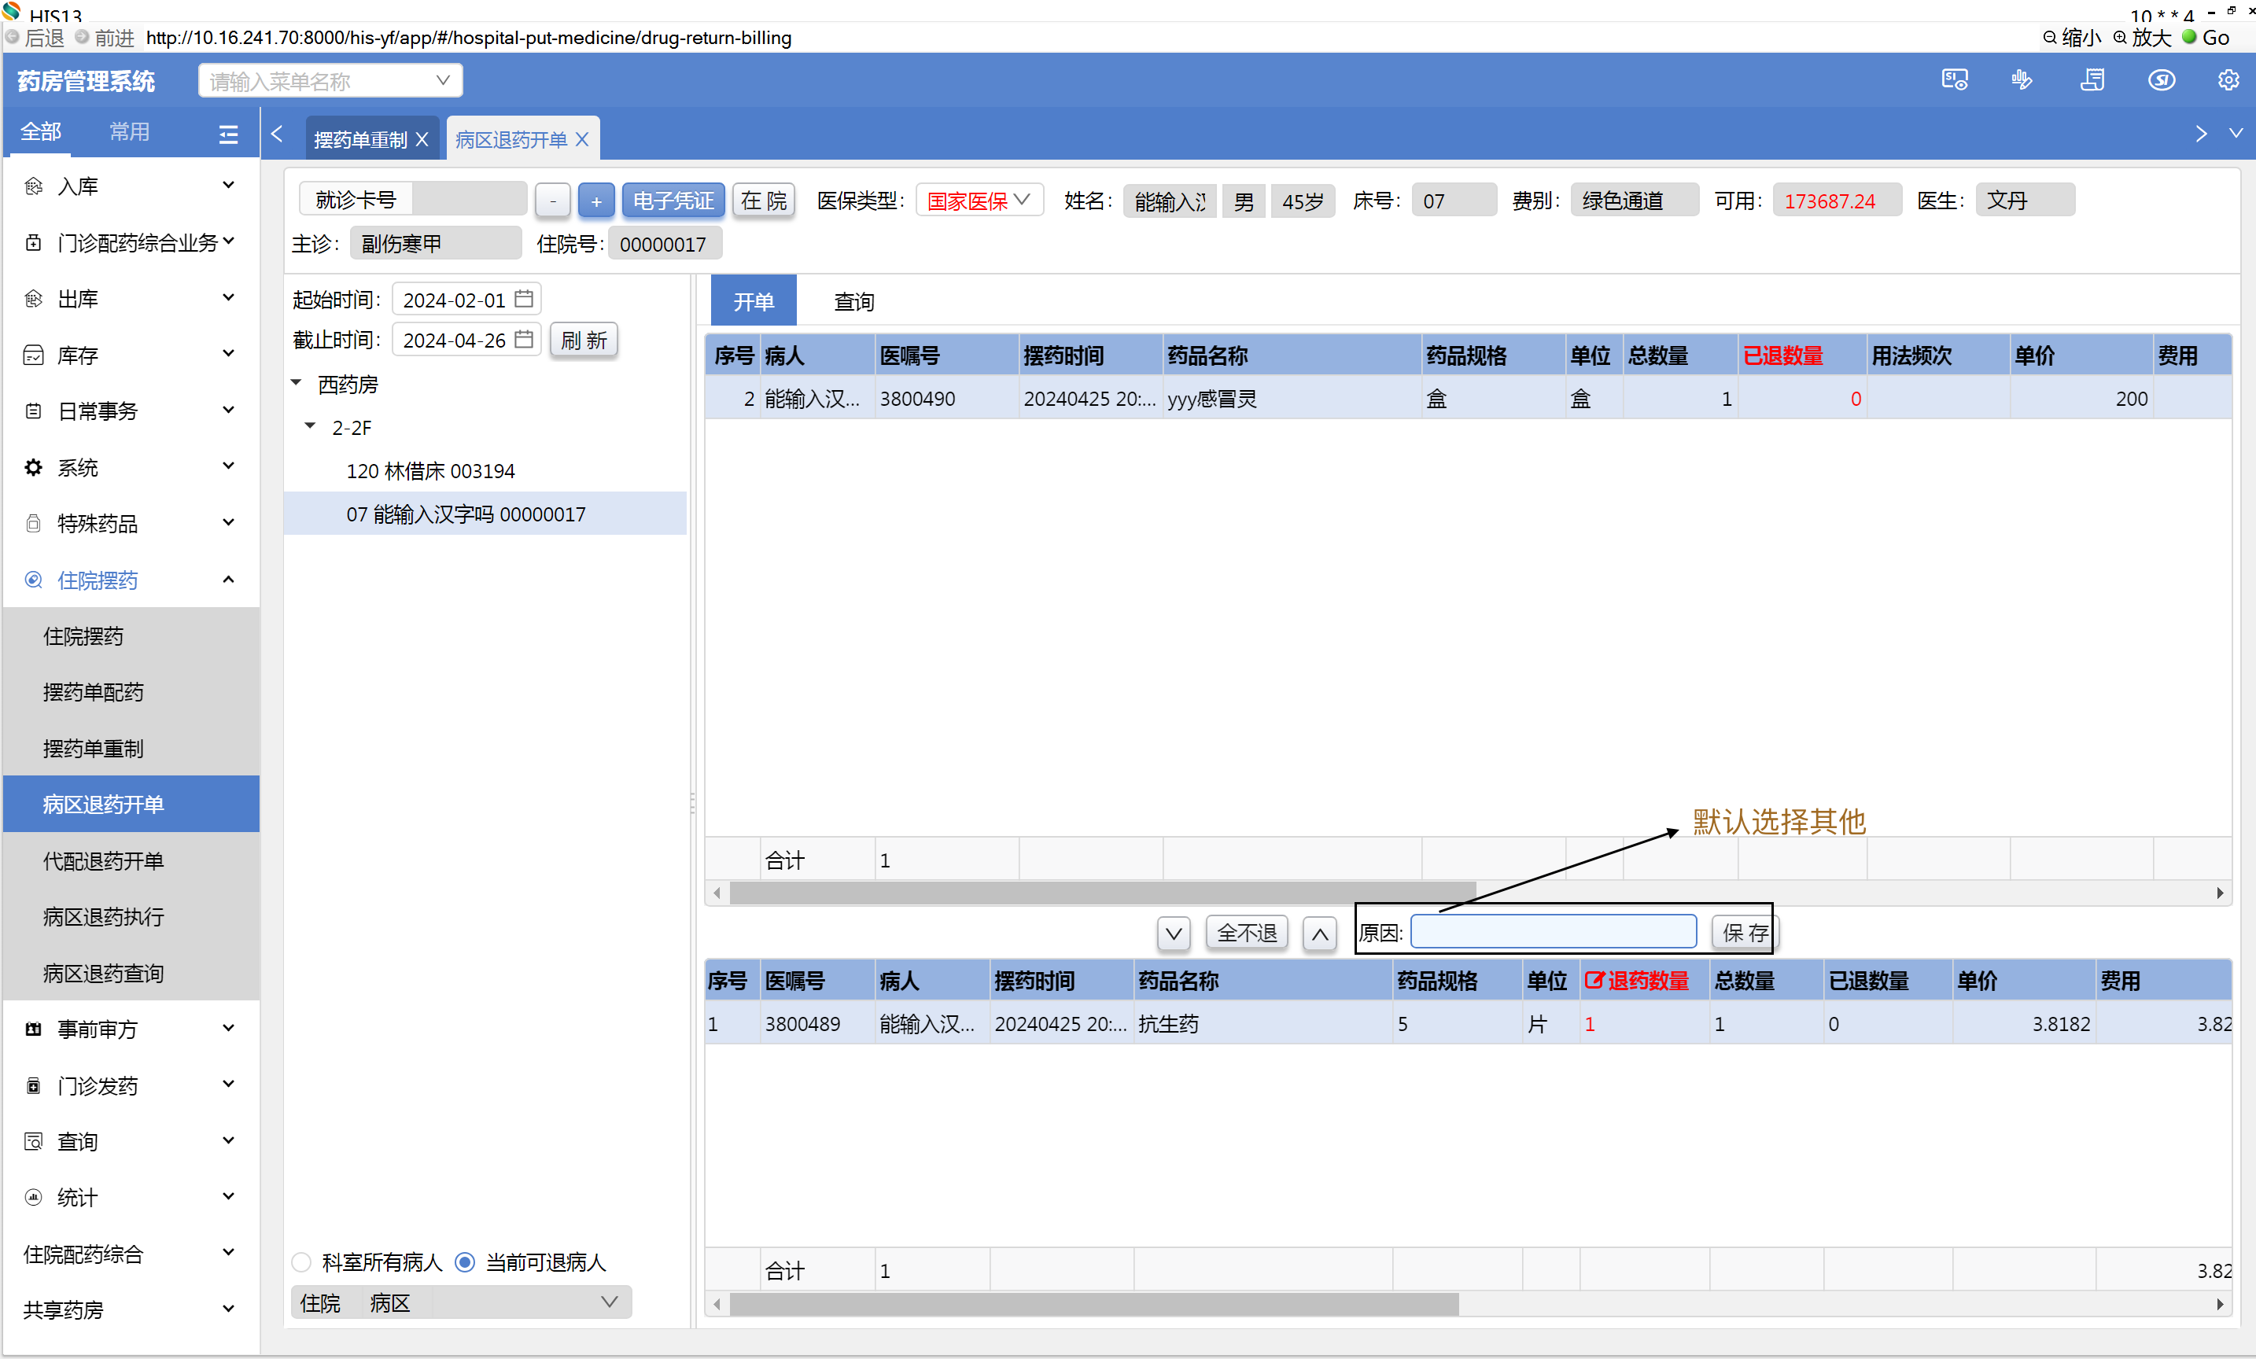Open the 医保类型 dropdown
2256x1359 pixels.
click(x=979, y=201)
